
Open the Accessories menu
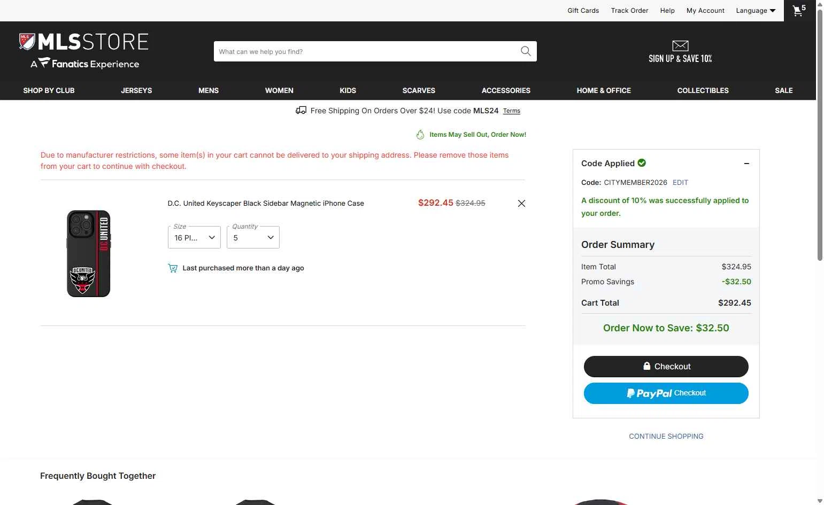(x=506, y=90)
